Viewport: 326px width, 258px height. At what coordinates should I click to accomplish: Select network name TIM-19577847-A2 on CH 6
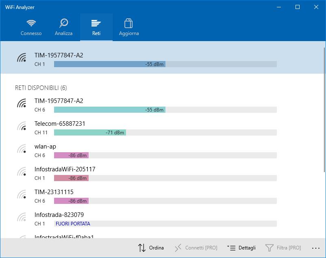pos(59,101)
